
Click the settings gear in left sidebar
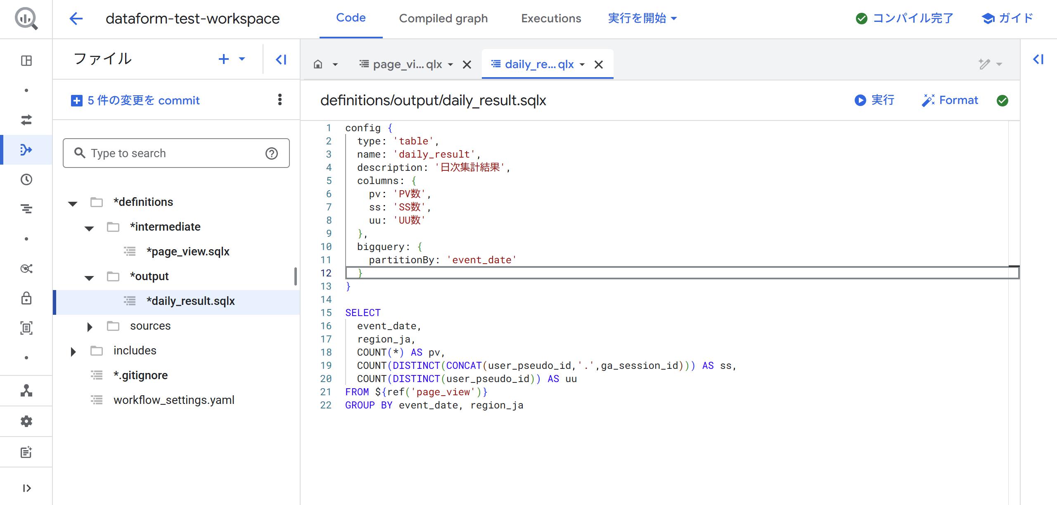(x=26, y=421)
